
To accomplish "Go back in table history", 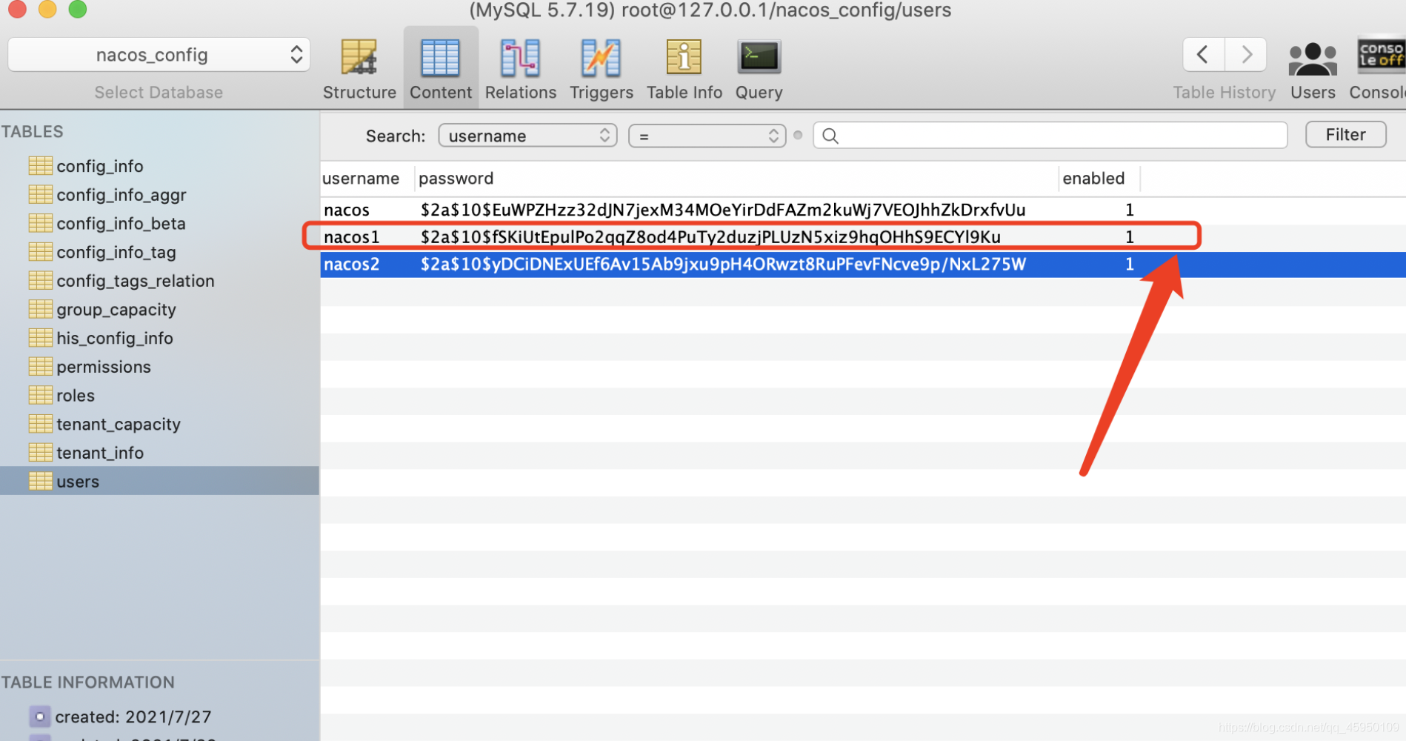I will (x=1204, y=54).
